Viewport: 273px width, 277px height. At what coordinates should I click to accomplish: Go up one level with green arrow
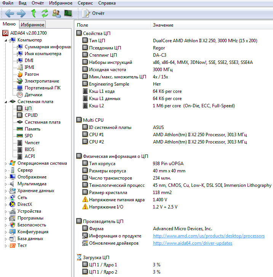click(34, 13)
